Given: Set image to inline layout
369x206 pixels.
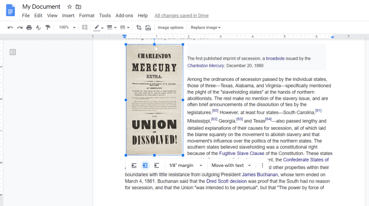Looking at the screenshot, I should 134,165.
